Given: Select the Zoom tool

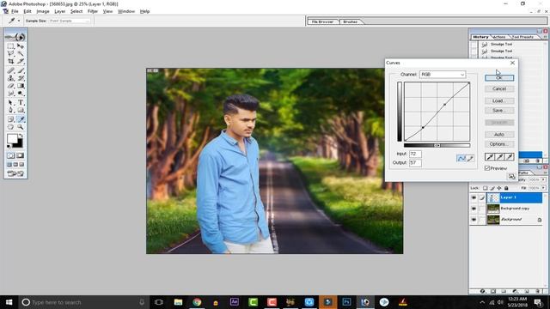Looking at the screenshot, I should (21, 127).
